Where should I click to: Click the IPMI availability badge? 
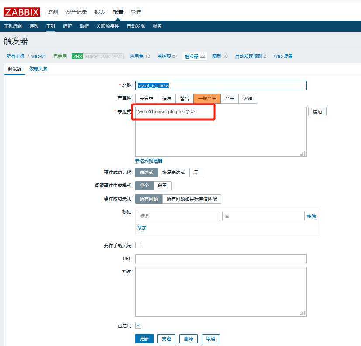tap(117, 56)
